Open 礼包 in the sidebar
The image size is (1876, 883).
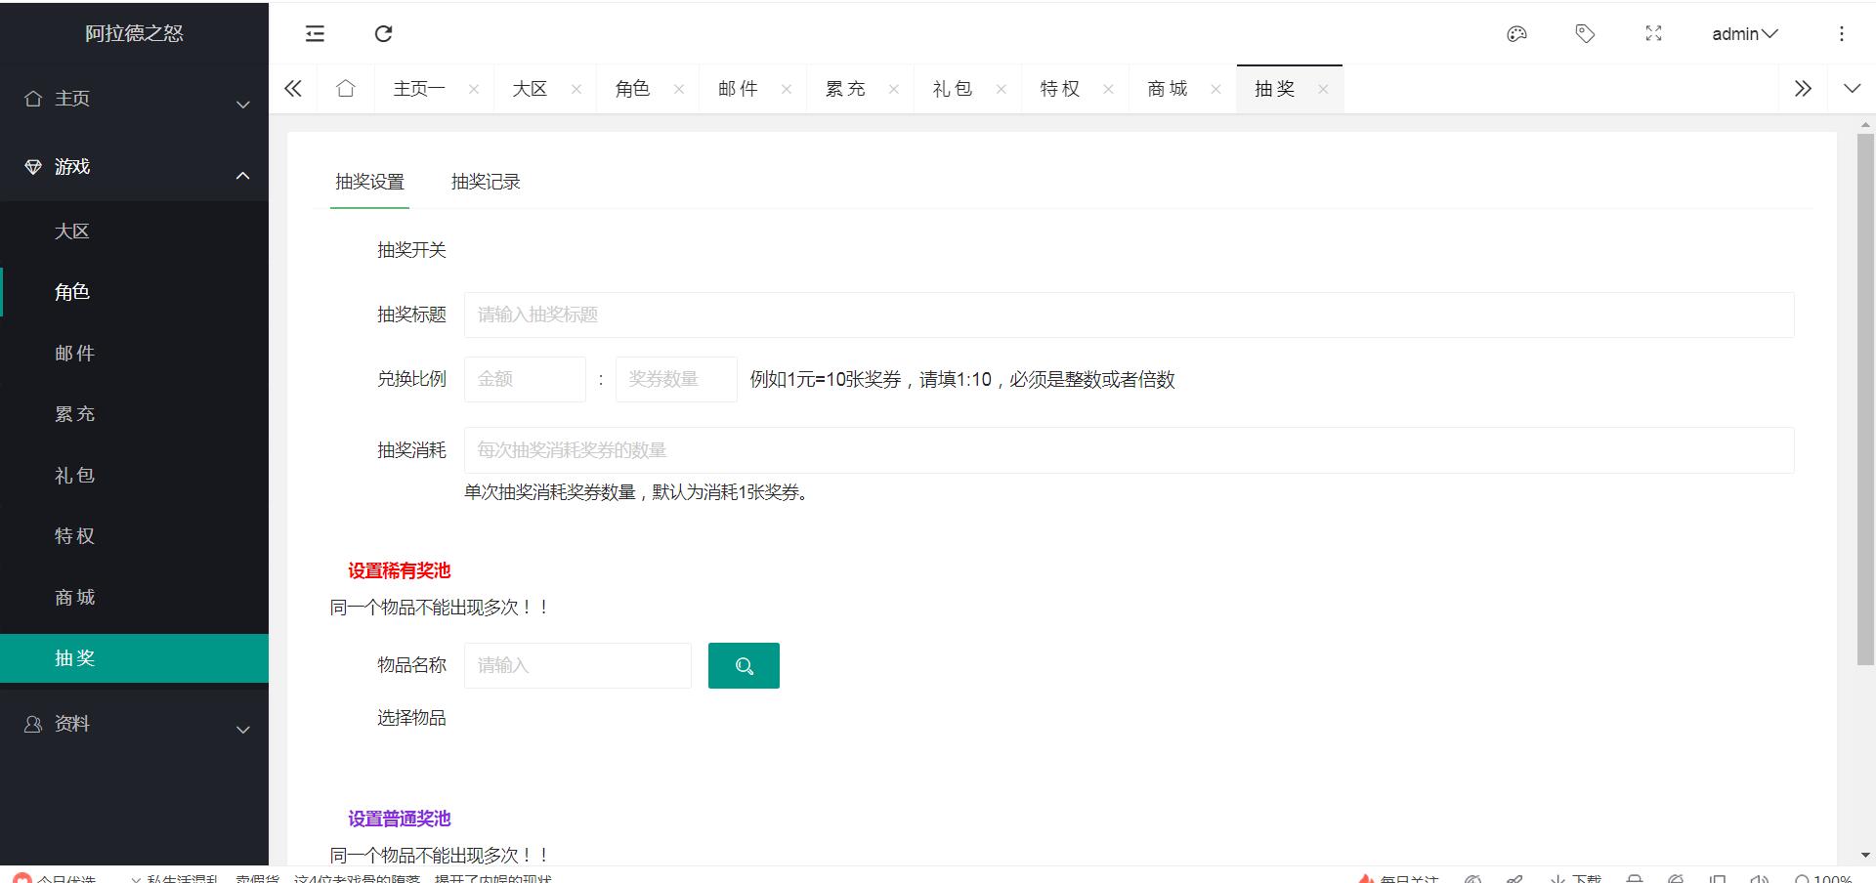click(x=75, y=476)
